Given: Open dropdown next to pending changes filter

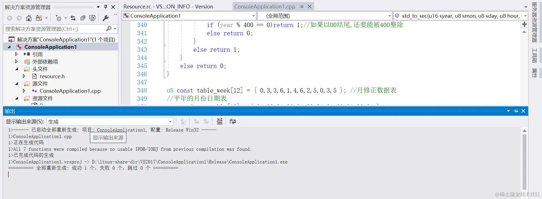Looking at the screenshot, I should click(x=65, y=18).
